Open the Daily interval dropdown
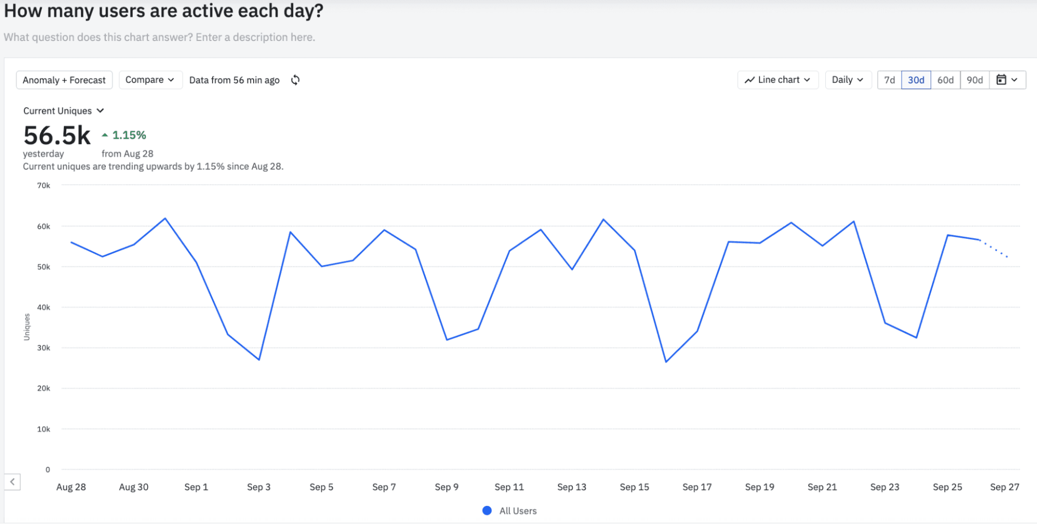Screen dimensions: 1037x524 point(848,80)
